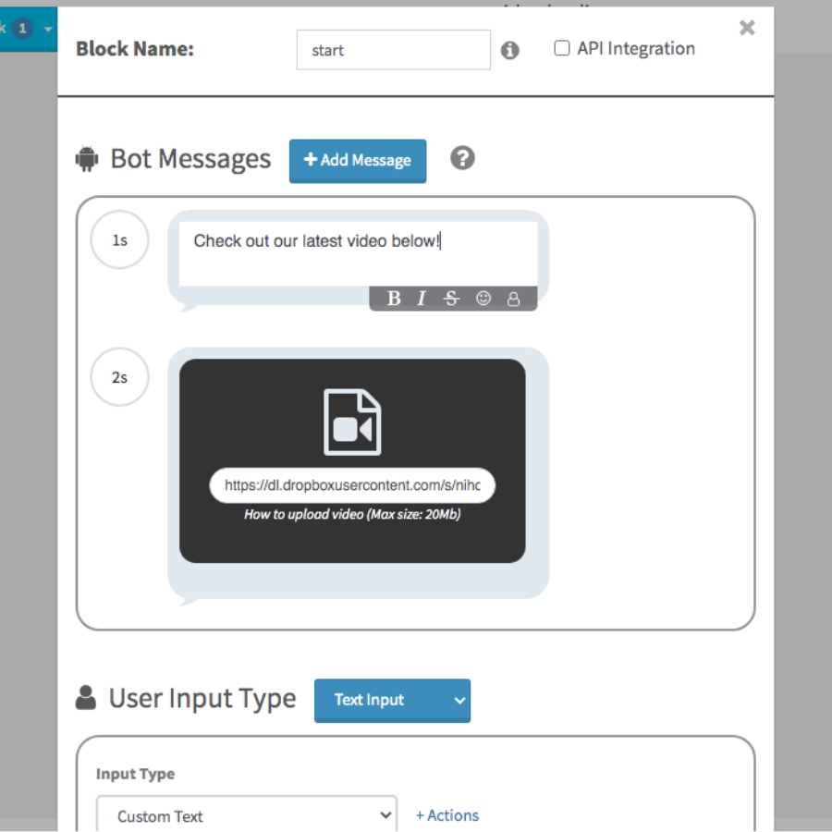Edit the Block Name field
The width and height of the screenshot is (832, 832).
393,50
